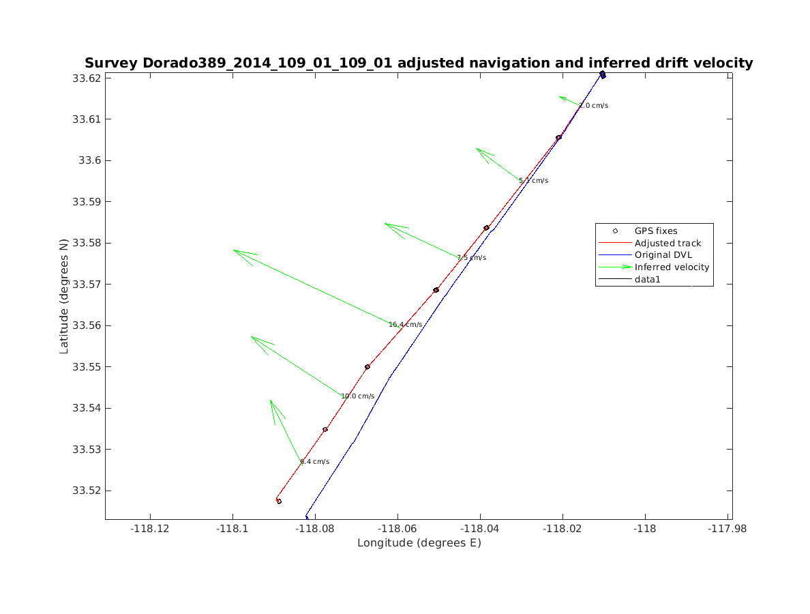Select the GPS fix marker at the track's southern end
The height and width of the screenshot is (614, 810).
[x=279, y=501]
